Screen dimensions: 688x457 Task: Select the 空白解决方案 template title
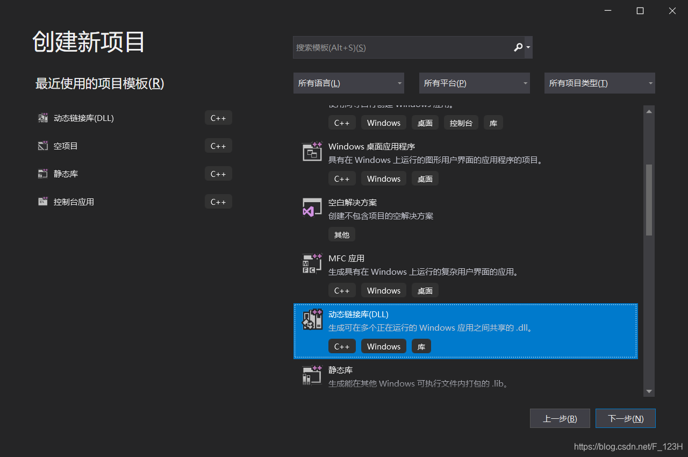(x=353, y=202)
